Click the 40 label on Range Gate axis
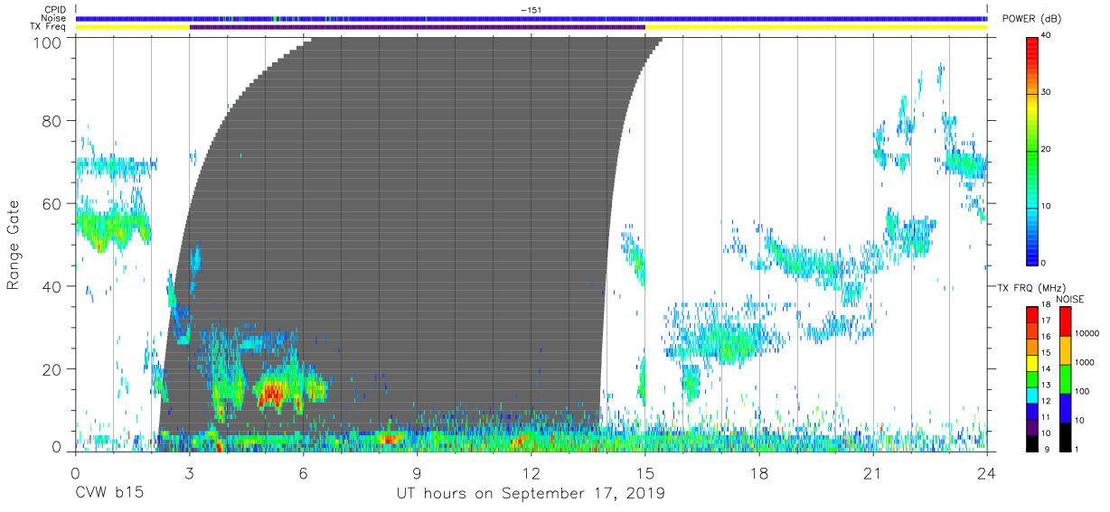 tap(52, 286)
